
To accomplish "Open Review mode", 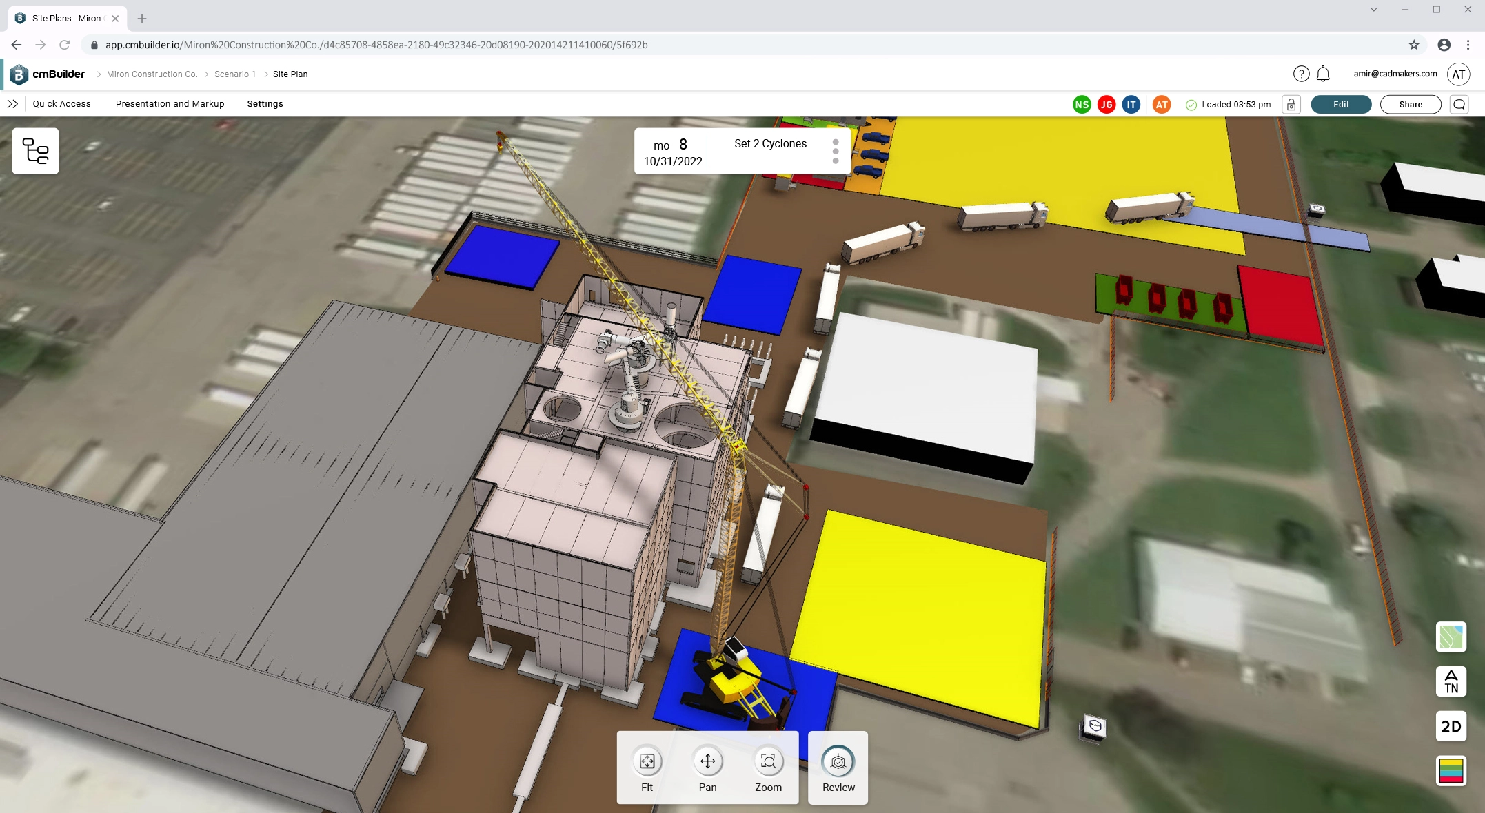I will tap(837, 763).
